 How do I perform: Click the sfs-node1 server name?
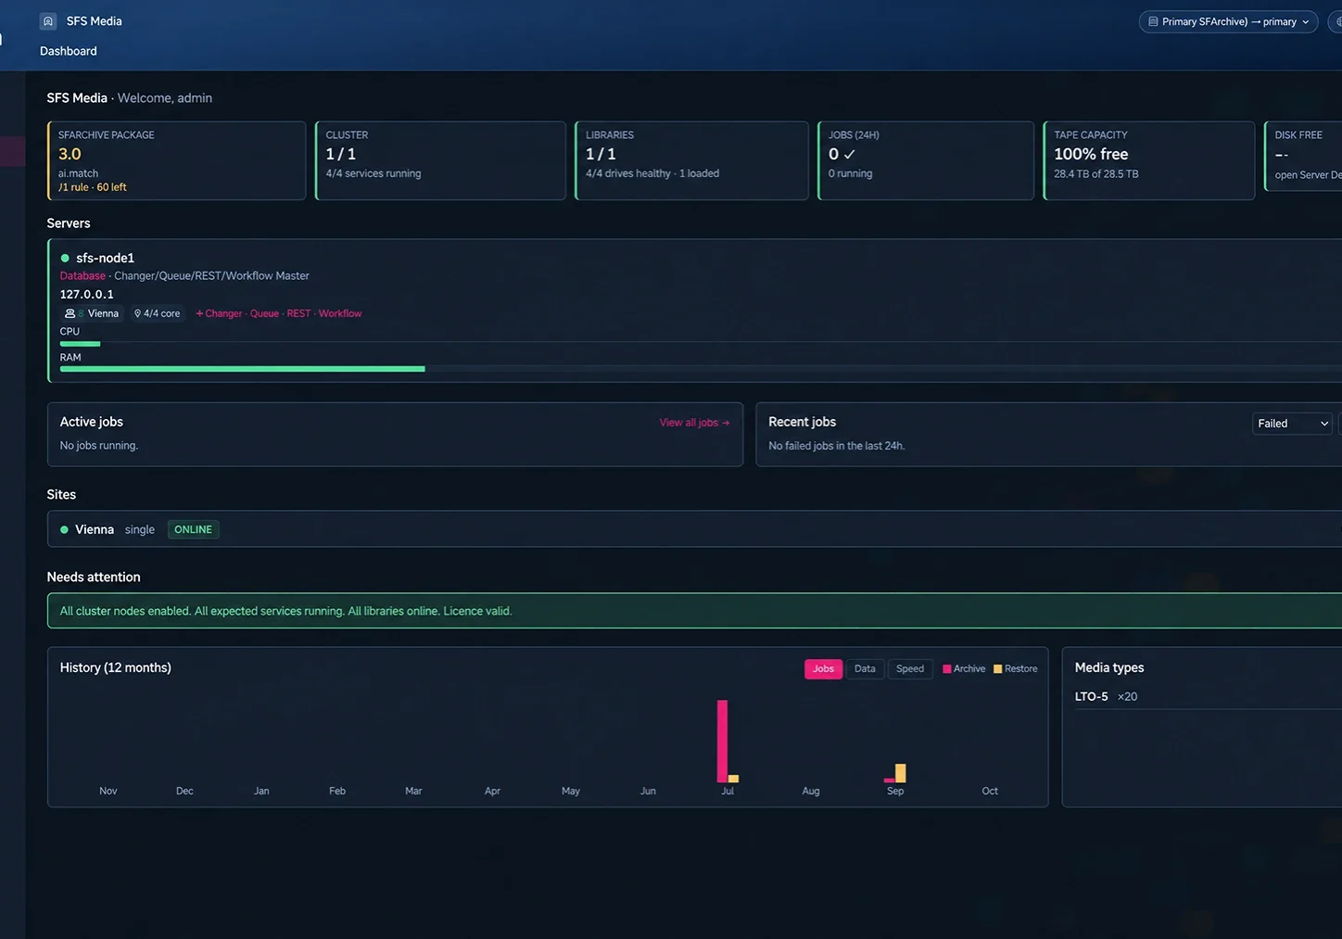click(105, 258)
